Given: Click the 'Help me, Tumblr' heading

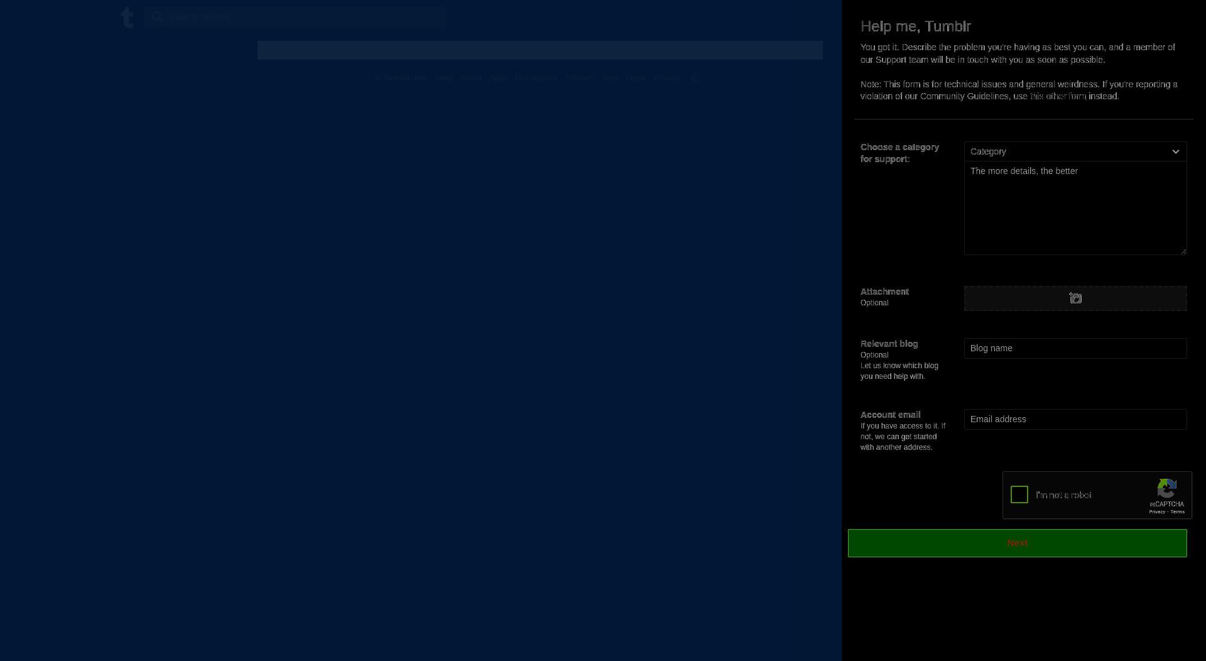Looking at the screenshot, I should [915, 26].
